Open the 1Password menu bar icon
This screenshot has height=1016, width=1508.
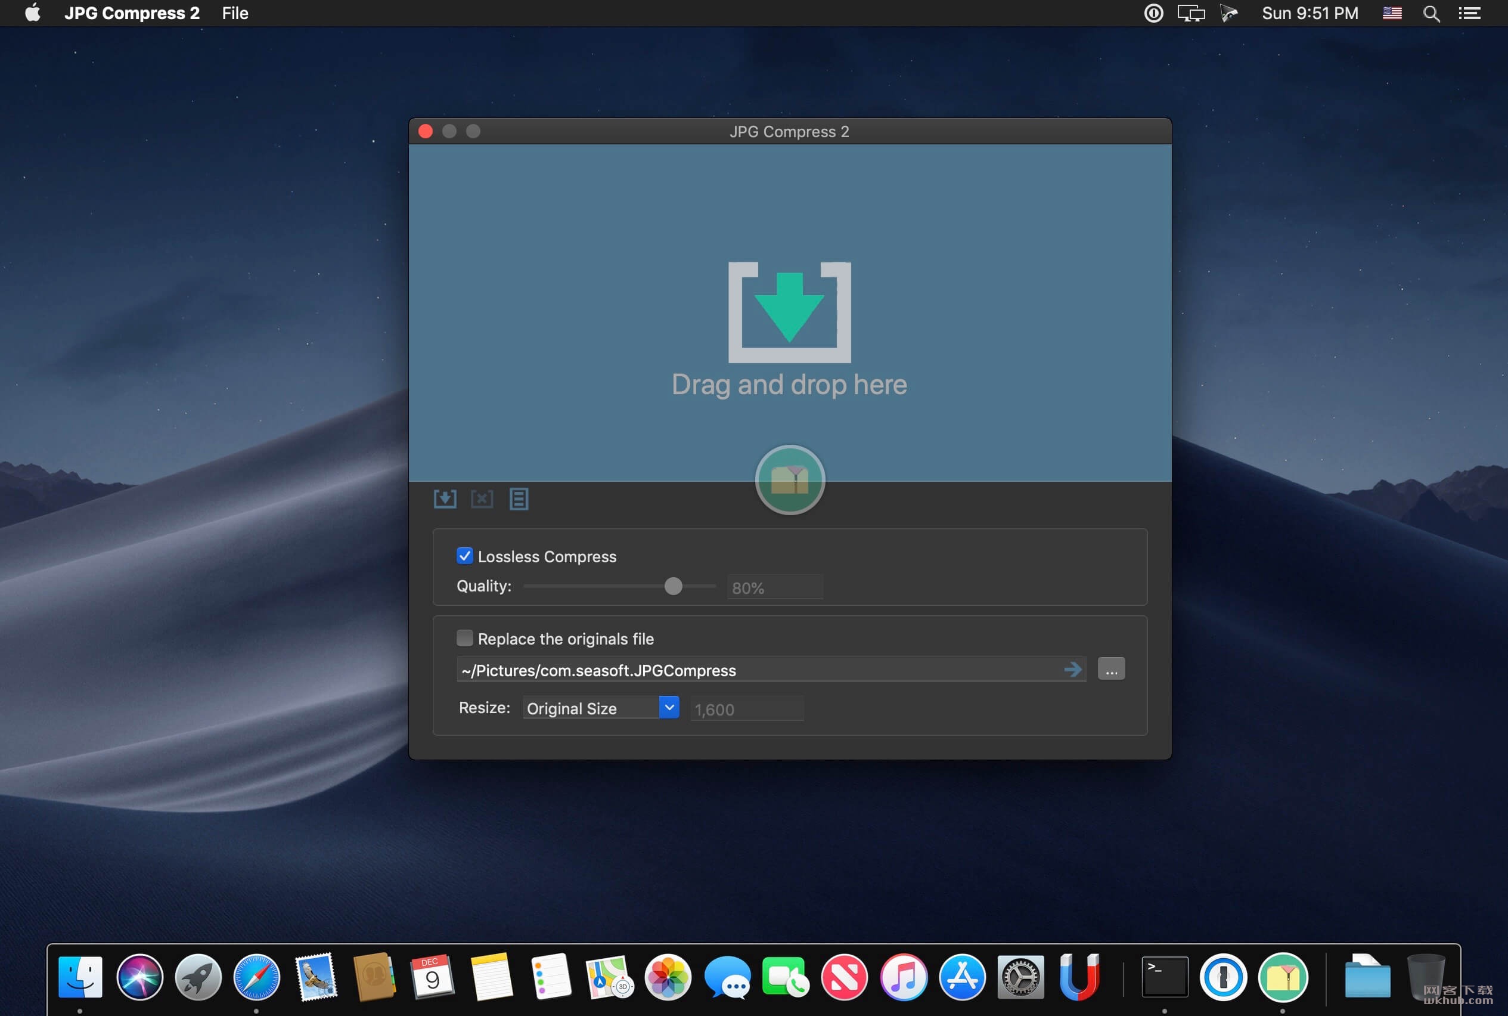1153,13
